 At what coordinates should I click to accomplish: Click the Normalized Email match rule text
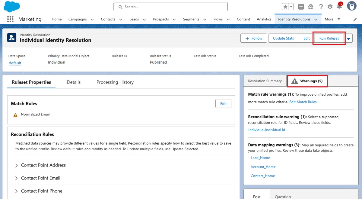coord(35,114)
